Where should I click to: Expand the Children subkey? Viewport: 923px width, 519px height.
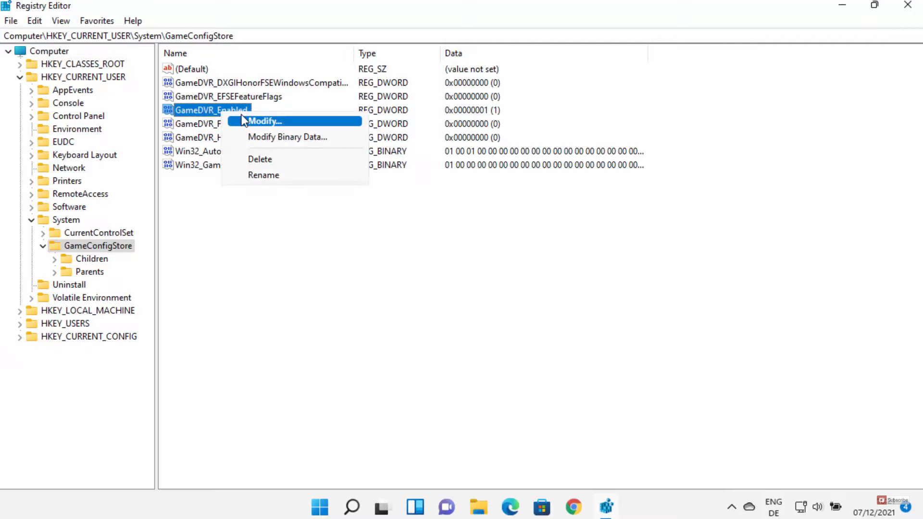point(54,259)
